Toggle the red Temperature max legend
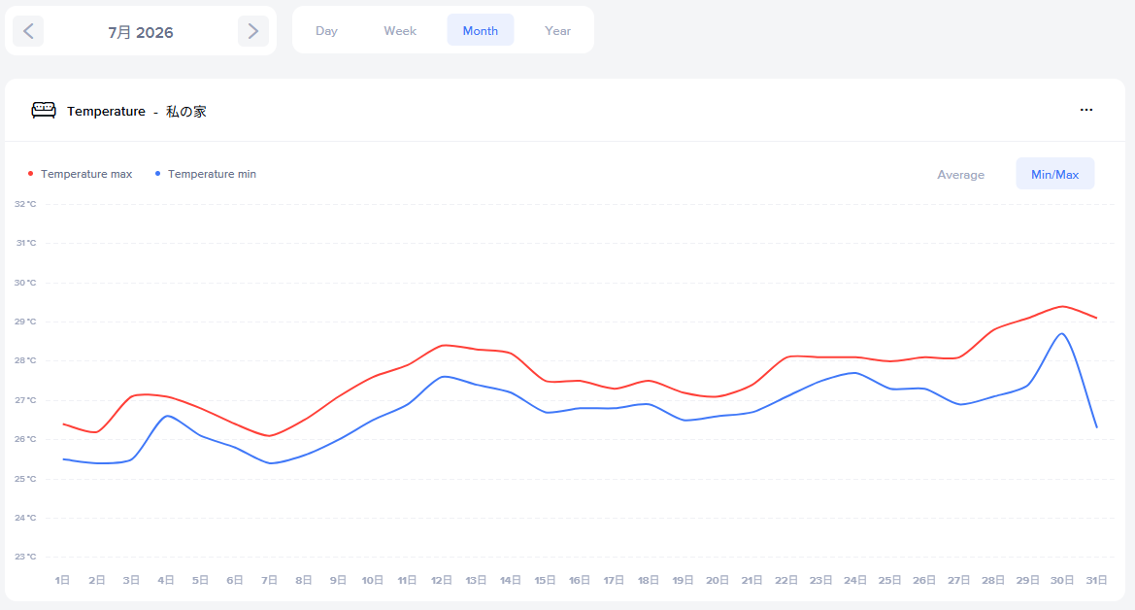This screenshot has width=1135, height=610. coord(80,174)
